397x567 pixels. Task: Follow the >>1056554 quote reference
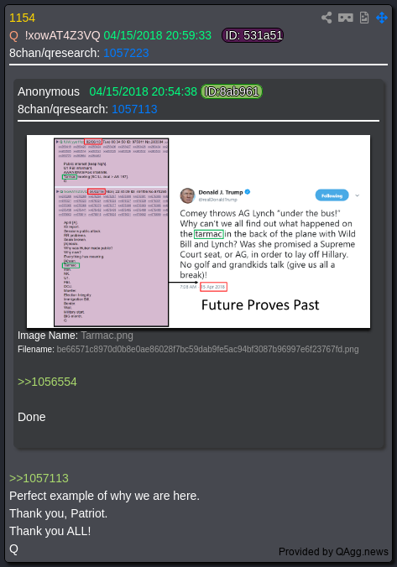coord(47,382)
